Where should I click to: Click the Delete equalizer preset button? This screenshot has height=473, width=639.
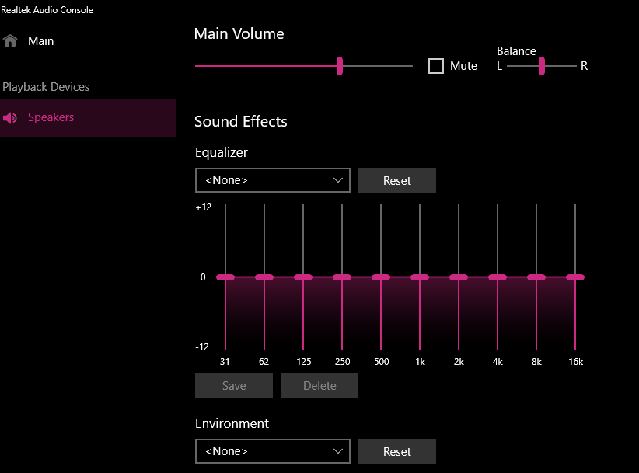click(x=319, y=385)
